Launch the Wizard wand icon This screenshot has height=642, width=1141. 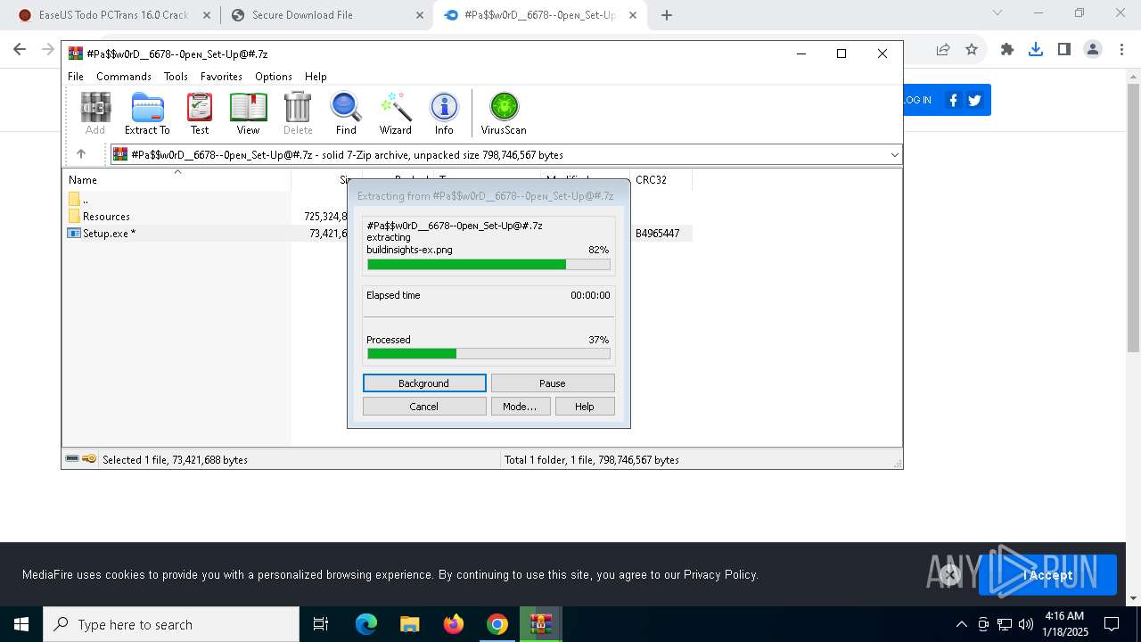point(395,113)
